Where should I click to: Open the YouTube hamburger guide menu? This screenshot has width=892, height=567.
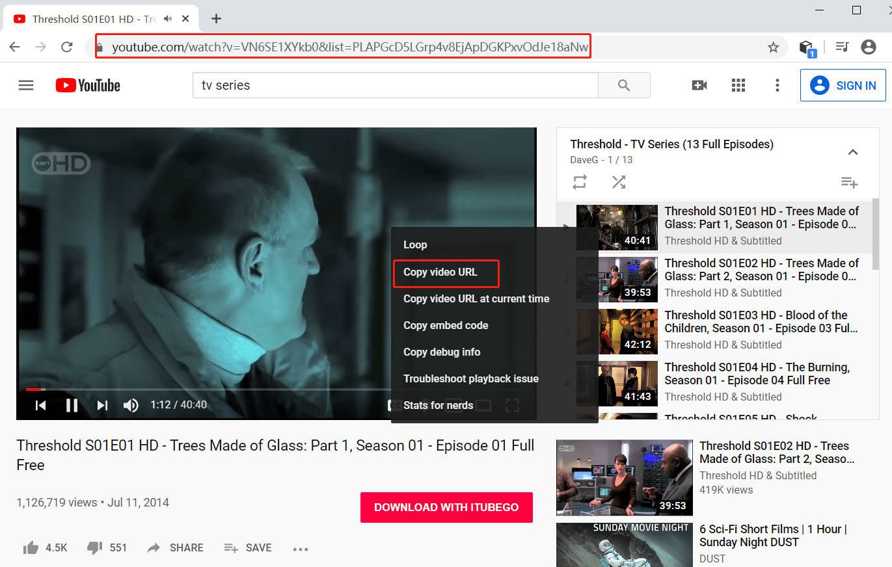click(x=26, y=85)
